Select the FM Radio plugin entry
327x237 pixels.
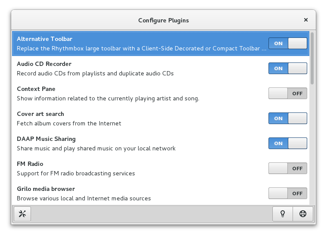pyautogui.click(x=160, y=168)
